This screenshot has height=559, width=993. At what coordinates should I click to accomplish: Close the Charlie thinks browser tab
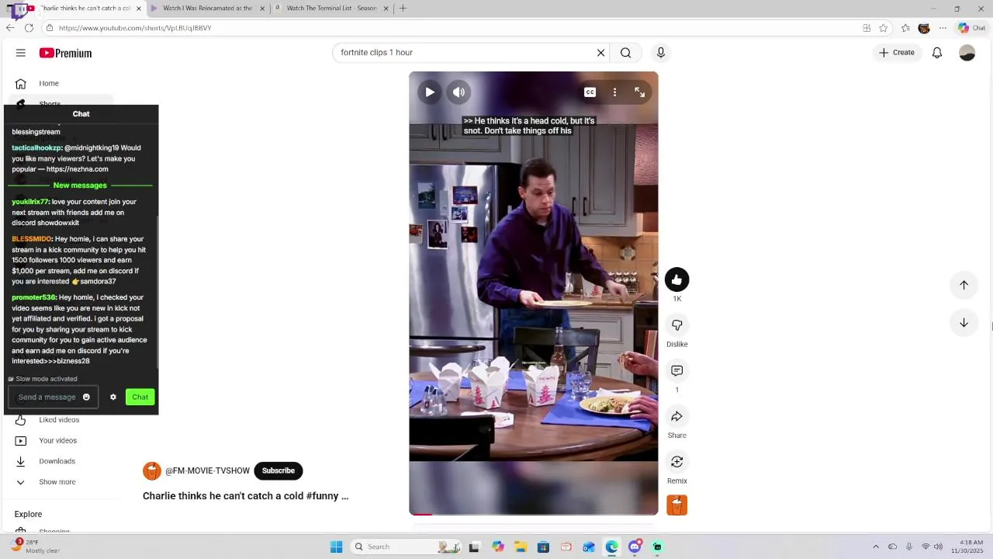point(139,9)
